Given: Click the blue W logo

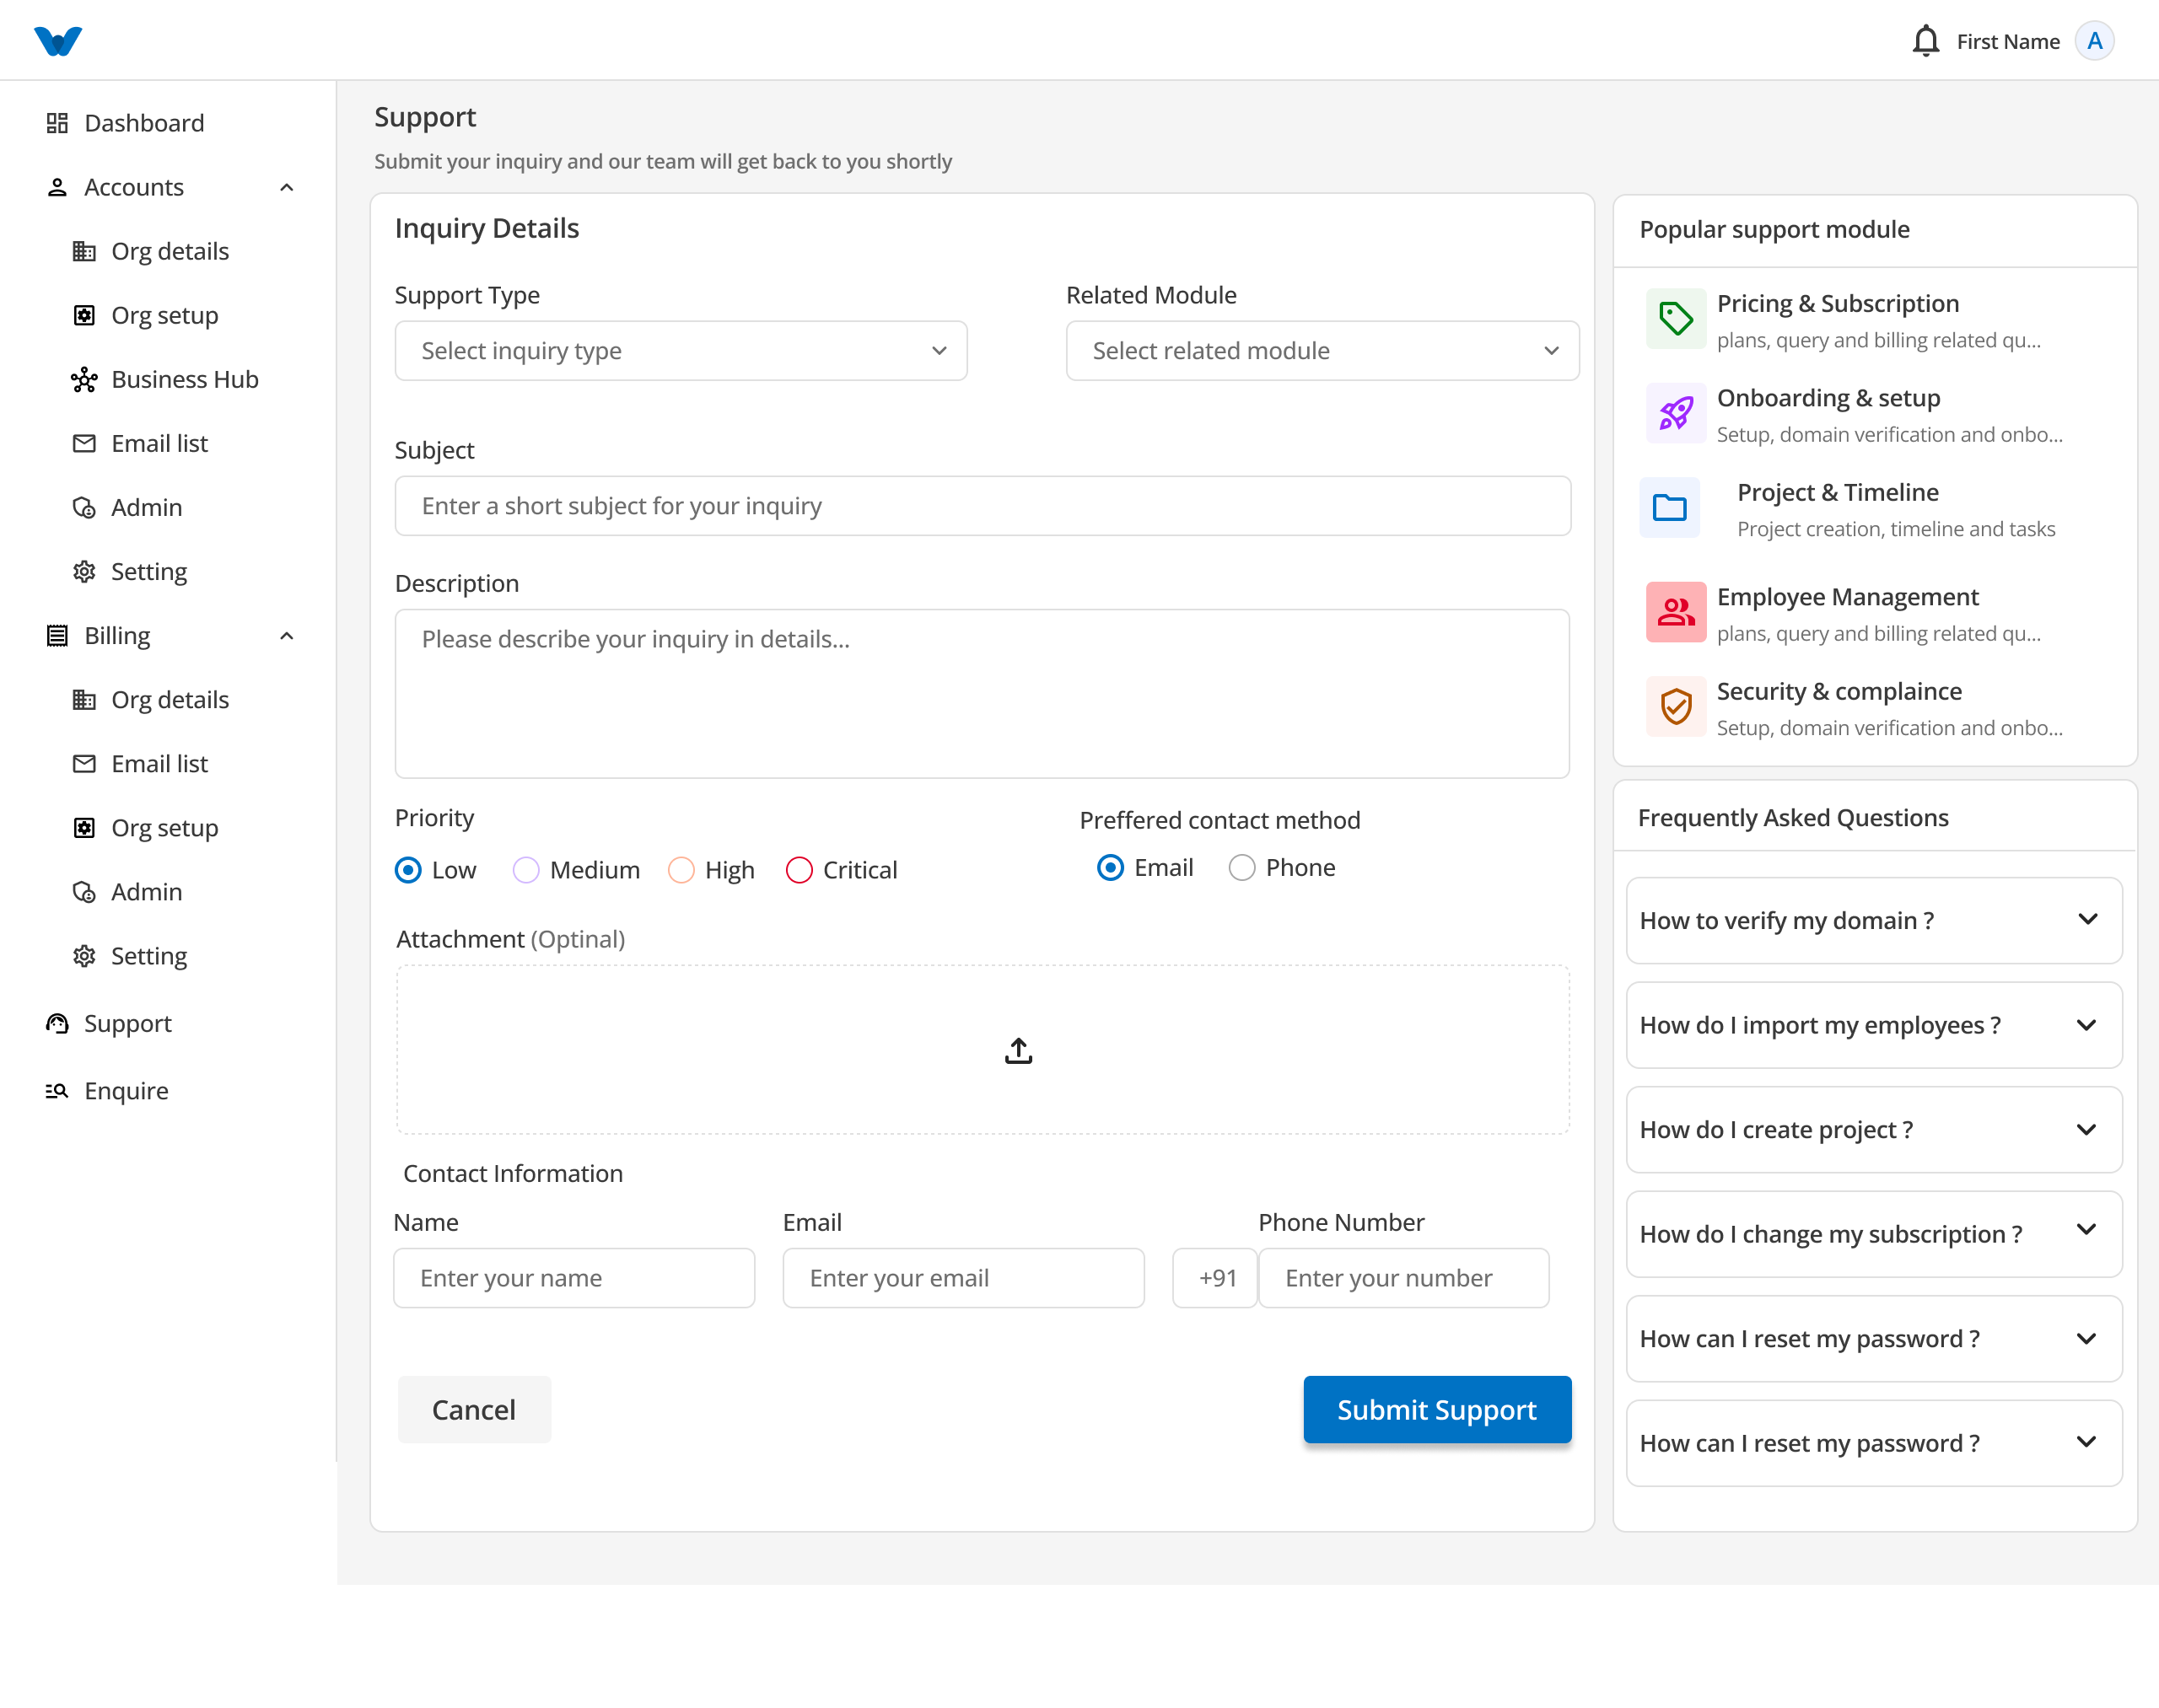Looking at the screenshot, I should (x=58, y=41).
